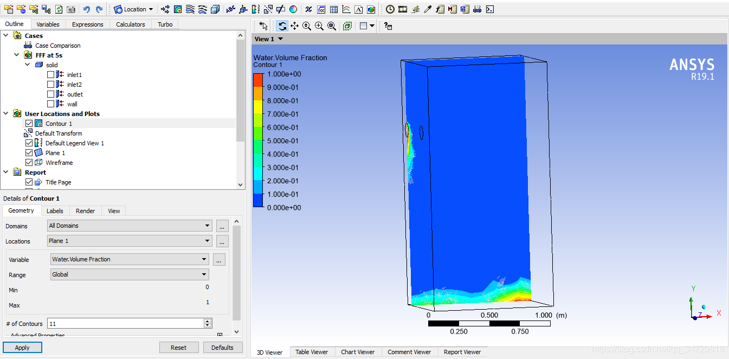Open the Range dropdown set to Global
This screenshot has width=729, height=359.
(x=130, y=274)
